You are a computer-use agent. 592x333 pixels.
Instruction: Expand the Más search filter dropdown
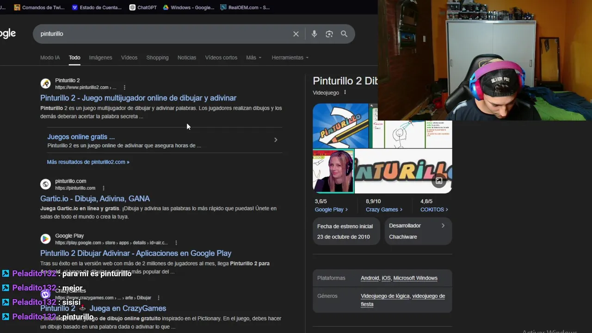(254, 57)
